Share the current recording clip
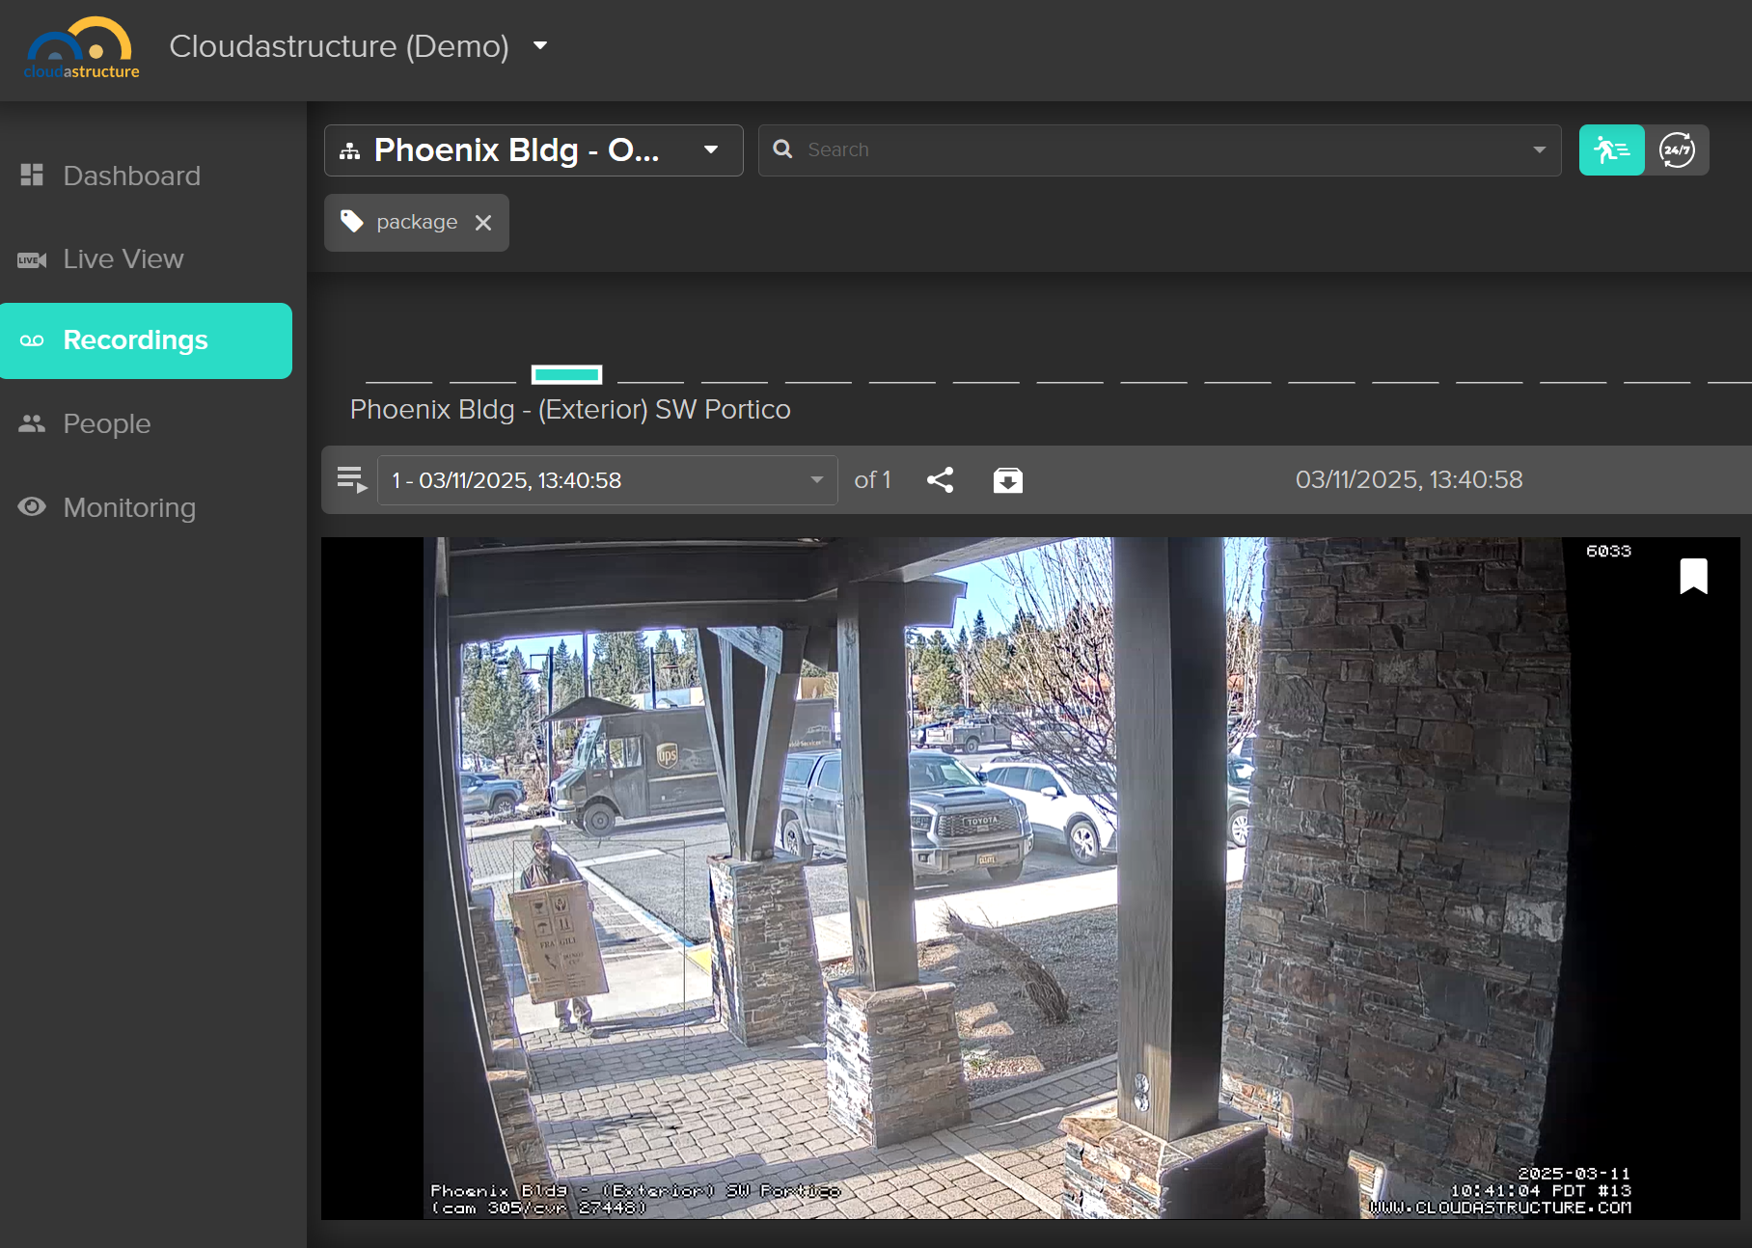This screenshot has width=1752, height=1248. (x=941, y=480)
